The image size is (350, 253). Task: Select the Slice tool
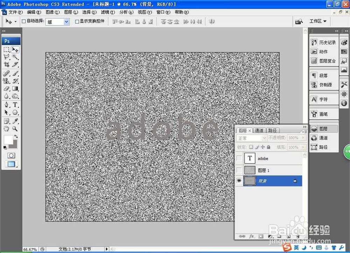[15, 64]
